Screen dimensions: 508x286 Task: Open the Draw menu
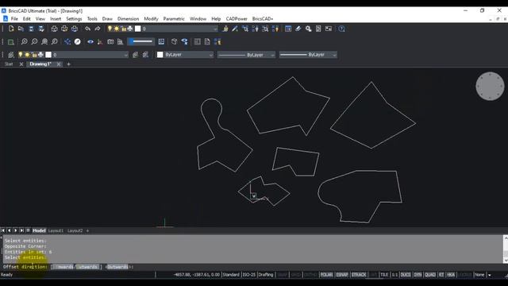point(107,19)
